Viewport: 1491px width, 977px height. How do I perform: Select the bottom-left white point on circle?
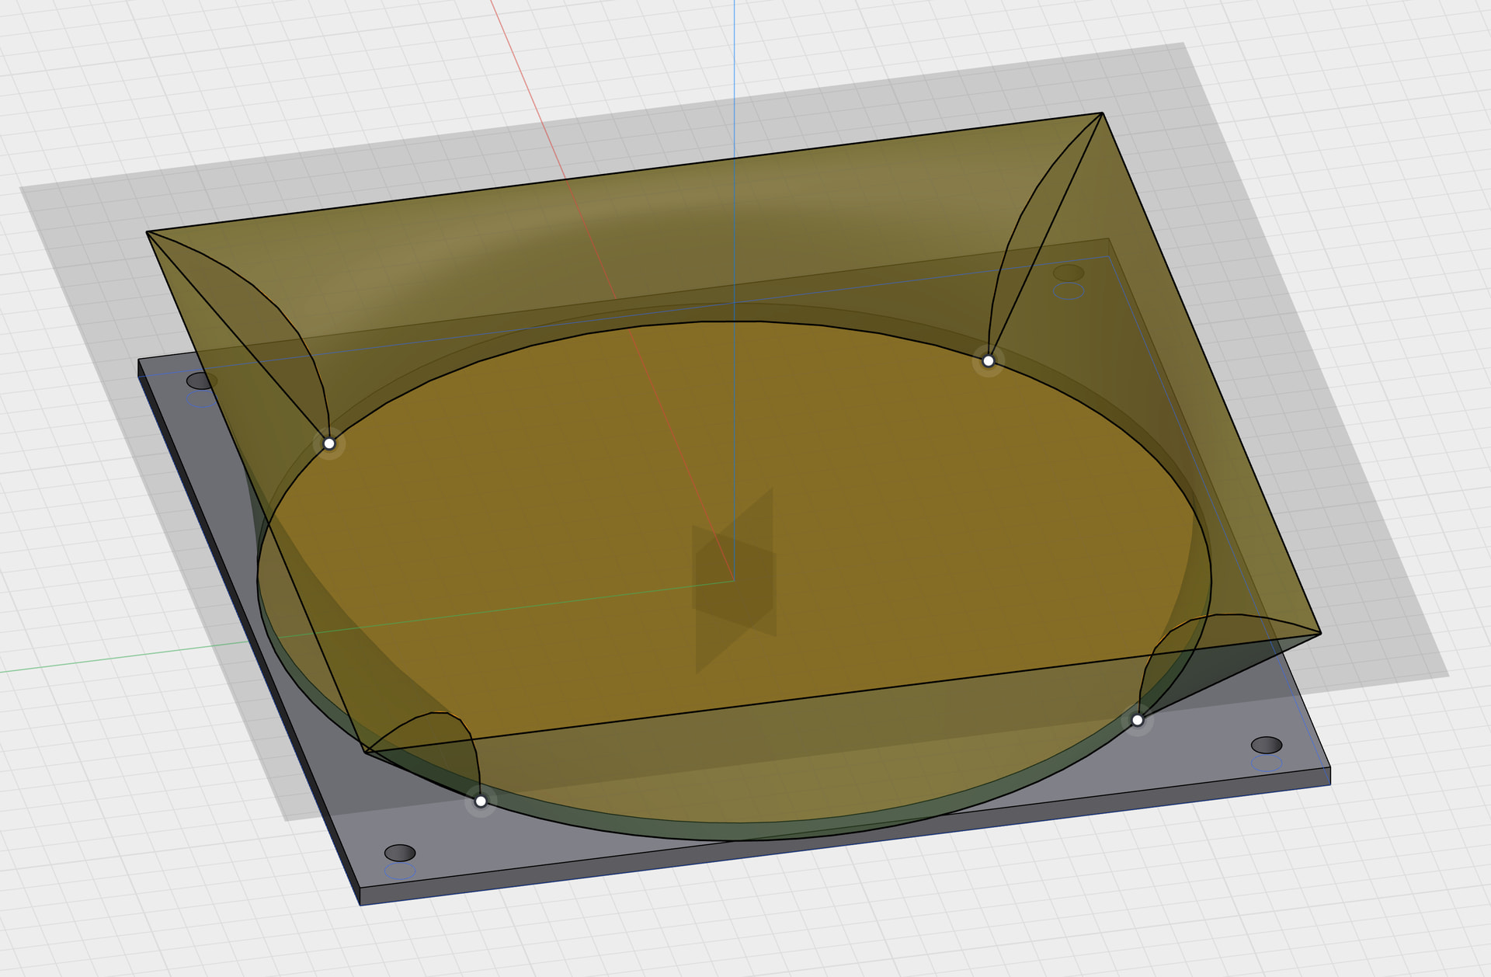coord(481,801)
